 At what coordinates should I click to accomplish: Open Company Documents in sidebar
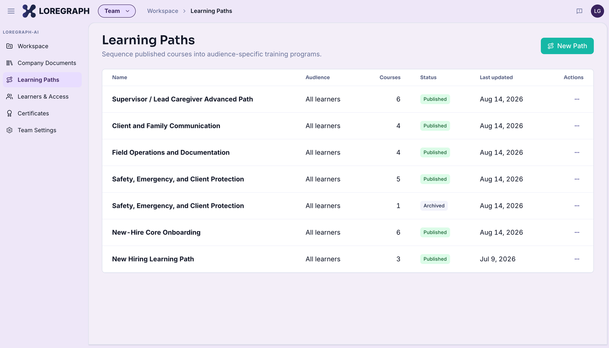(42, 63)
